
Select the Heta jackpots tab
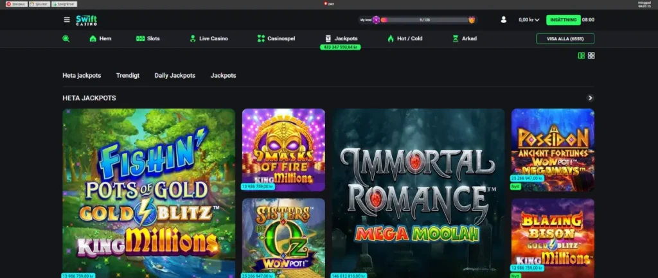[82, 76]
